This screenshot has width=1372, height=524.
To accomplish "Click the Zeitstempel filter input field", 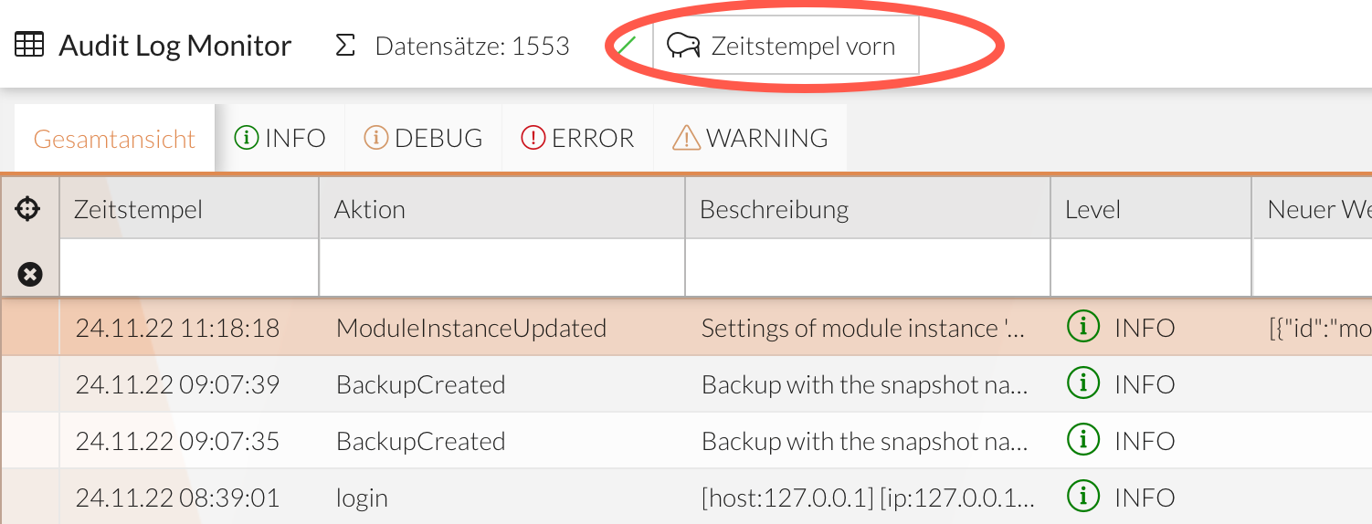I will [188, 267].
